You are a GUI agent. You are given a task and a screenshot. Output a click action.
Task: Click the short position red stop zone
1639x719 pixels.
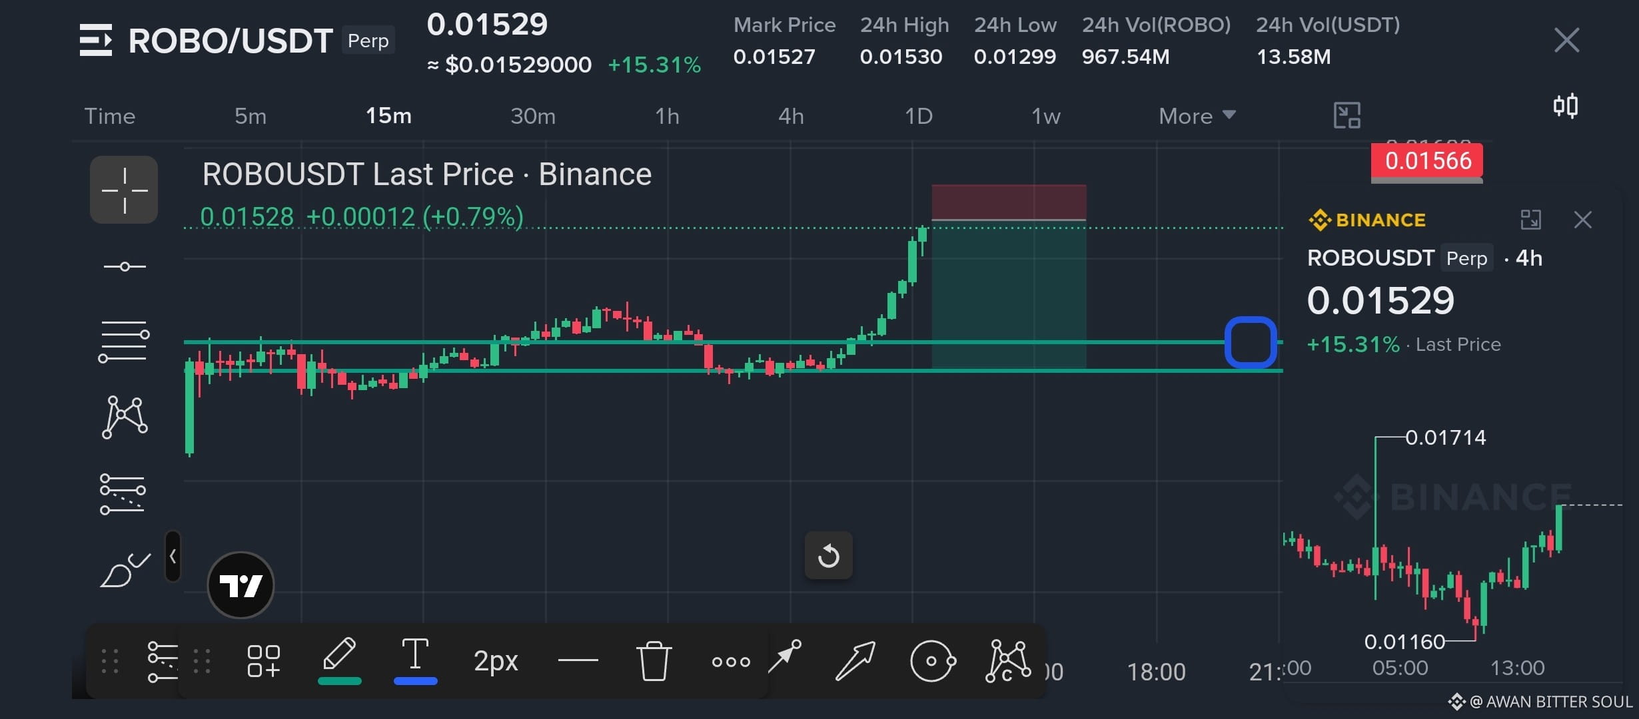(x=1009, y=202)
